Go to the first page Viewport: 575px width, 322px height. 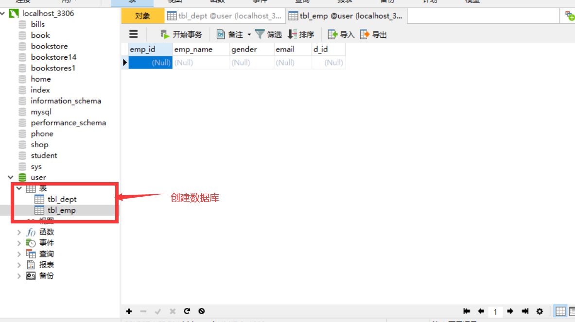467,311
